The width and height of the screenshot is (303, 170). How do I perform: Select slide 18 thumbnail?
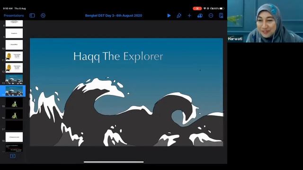point(14,137)
